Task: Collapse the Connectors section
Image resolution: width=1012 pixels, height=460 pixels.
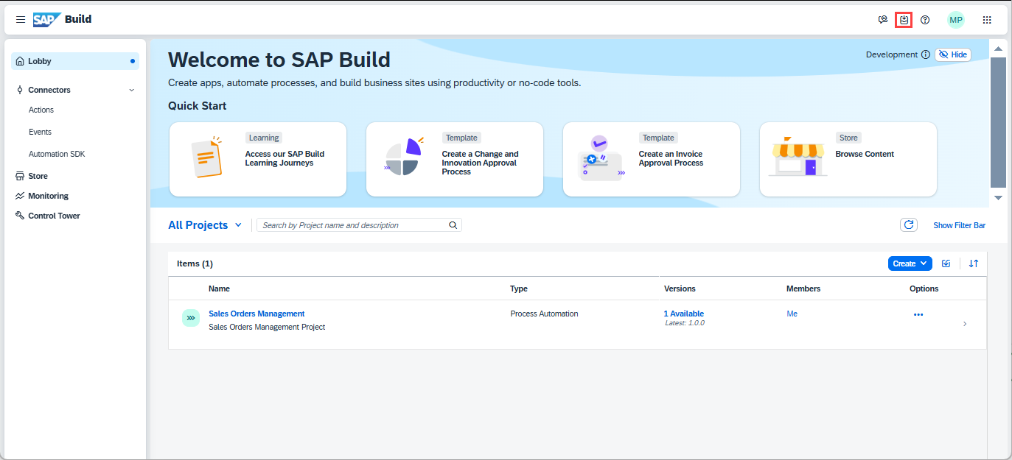Action: [x=132, y=90]
